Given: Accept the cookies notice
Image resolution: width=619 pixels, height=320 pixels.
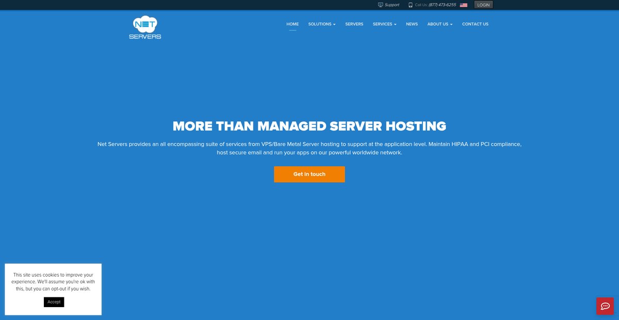Looking at the screenshot, I should tap(54, 302).
